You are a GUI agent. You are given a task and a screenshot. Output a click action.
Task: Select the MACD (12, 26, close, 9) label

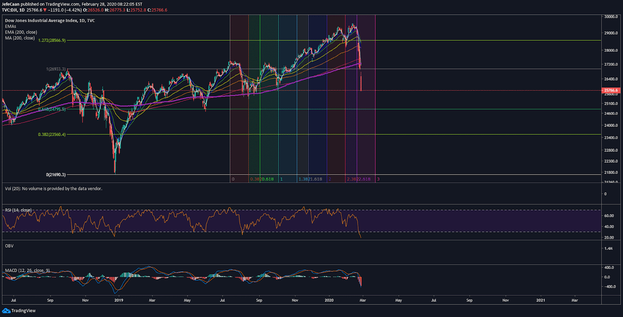click(27, 271)
